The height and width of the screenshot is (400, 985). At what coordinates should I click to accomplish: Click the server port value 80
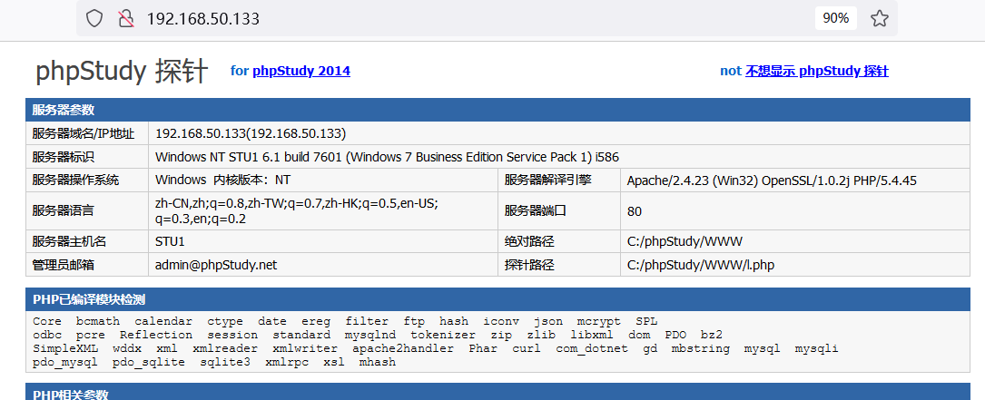635,211
